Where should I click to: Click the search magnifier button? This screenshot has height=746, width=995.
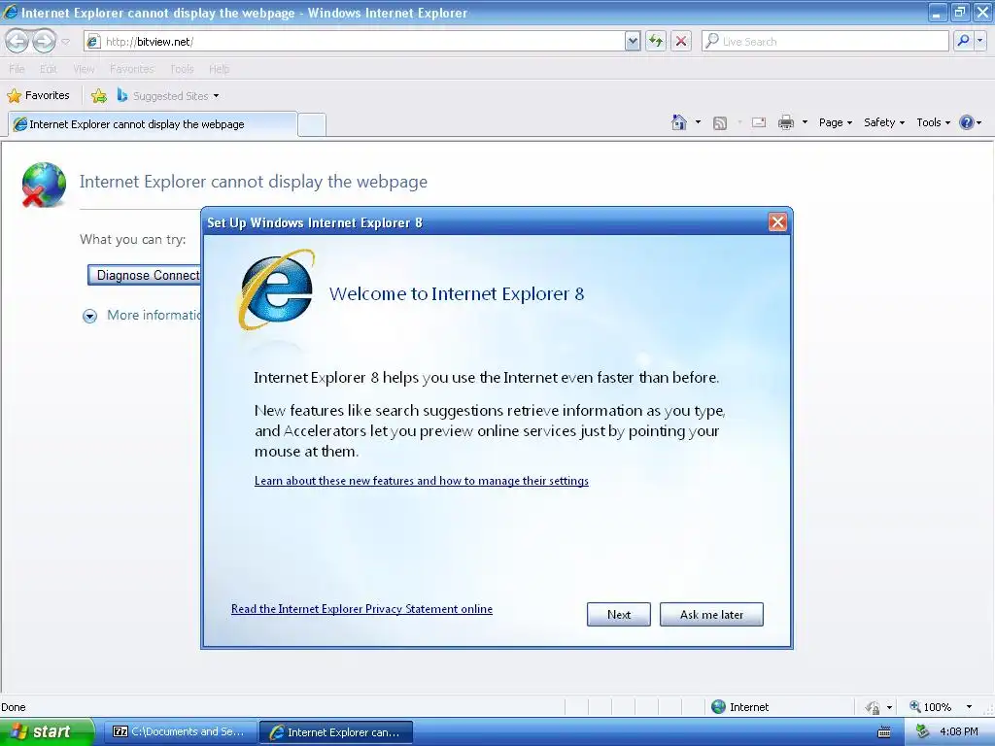click(963, 41)
